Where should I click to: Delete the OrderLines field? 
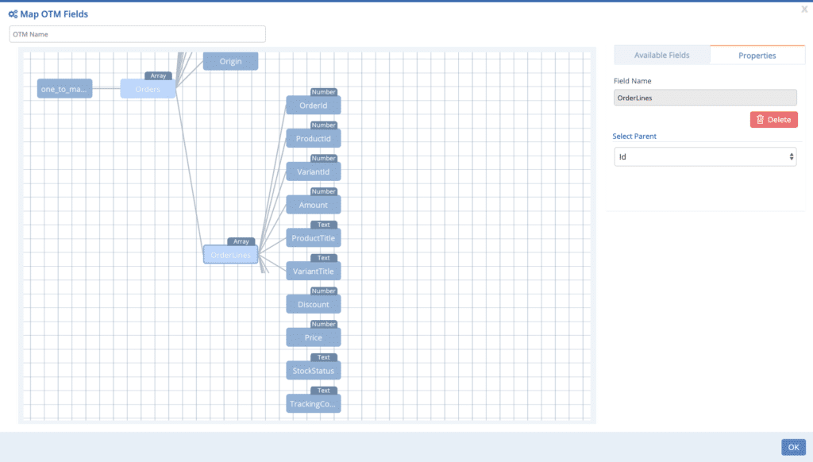point(773,119)
